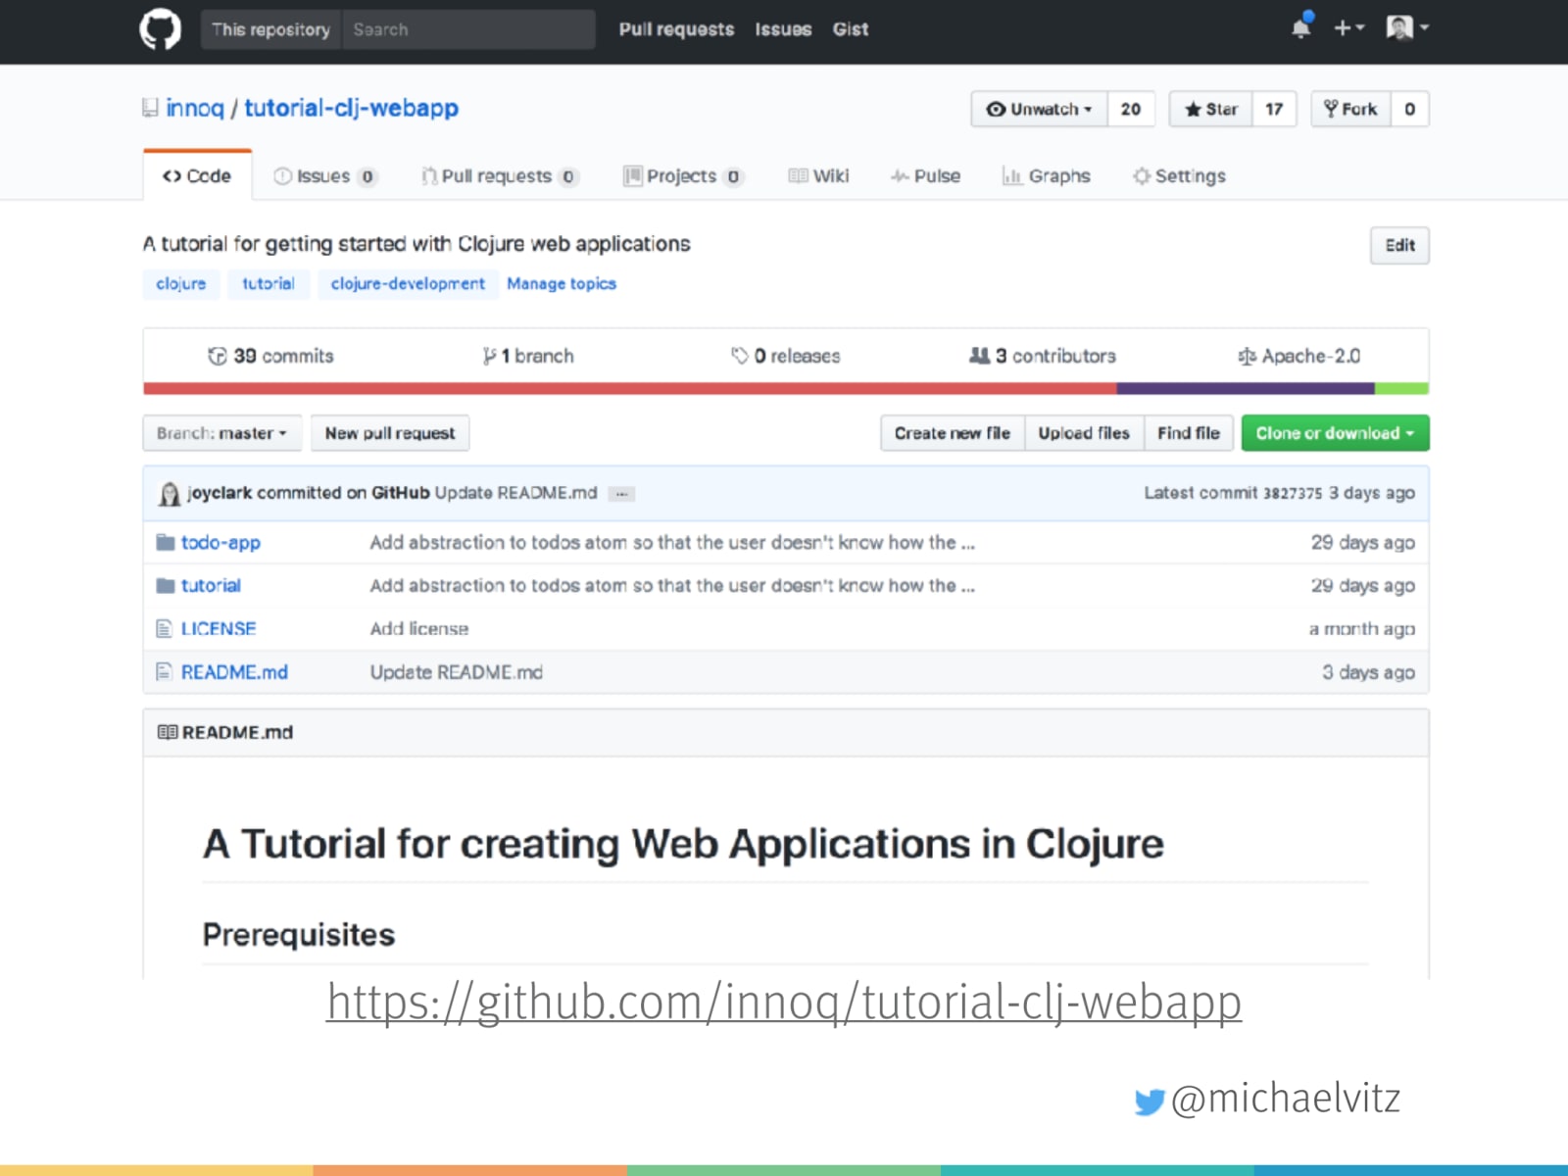1568x1176 pixels.
Task: Click Find file button
Action: [1189, 433]
